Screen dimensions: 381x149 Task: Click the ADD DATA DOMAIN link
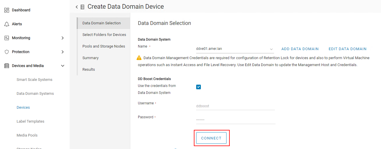coord(300,49)
